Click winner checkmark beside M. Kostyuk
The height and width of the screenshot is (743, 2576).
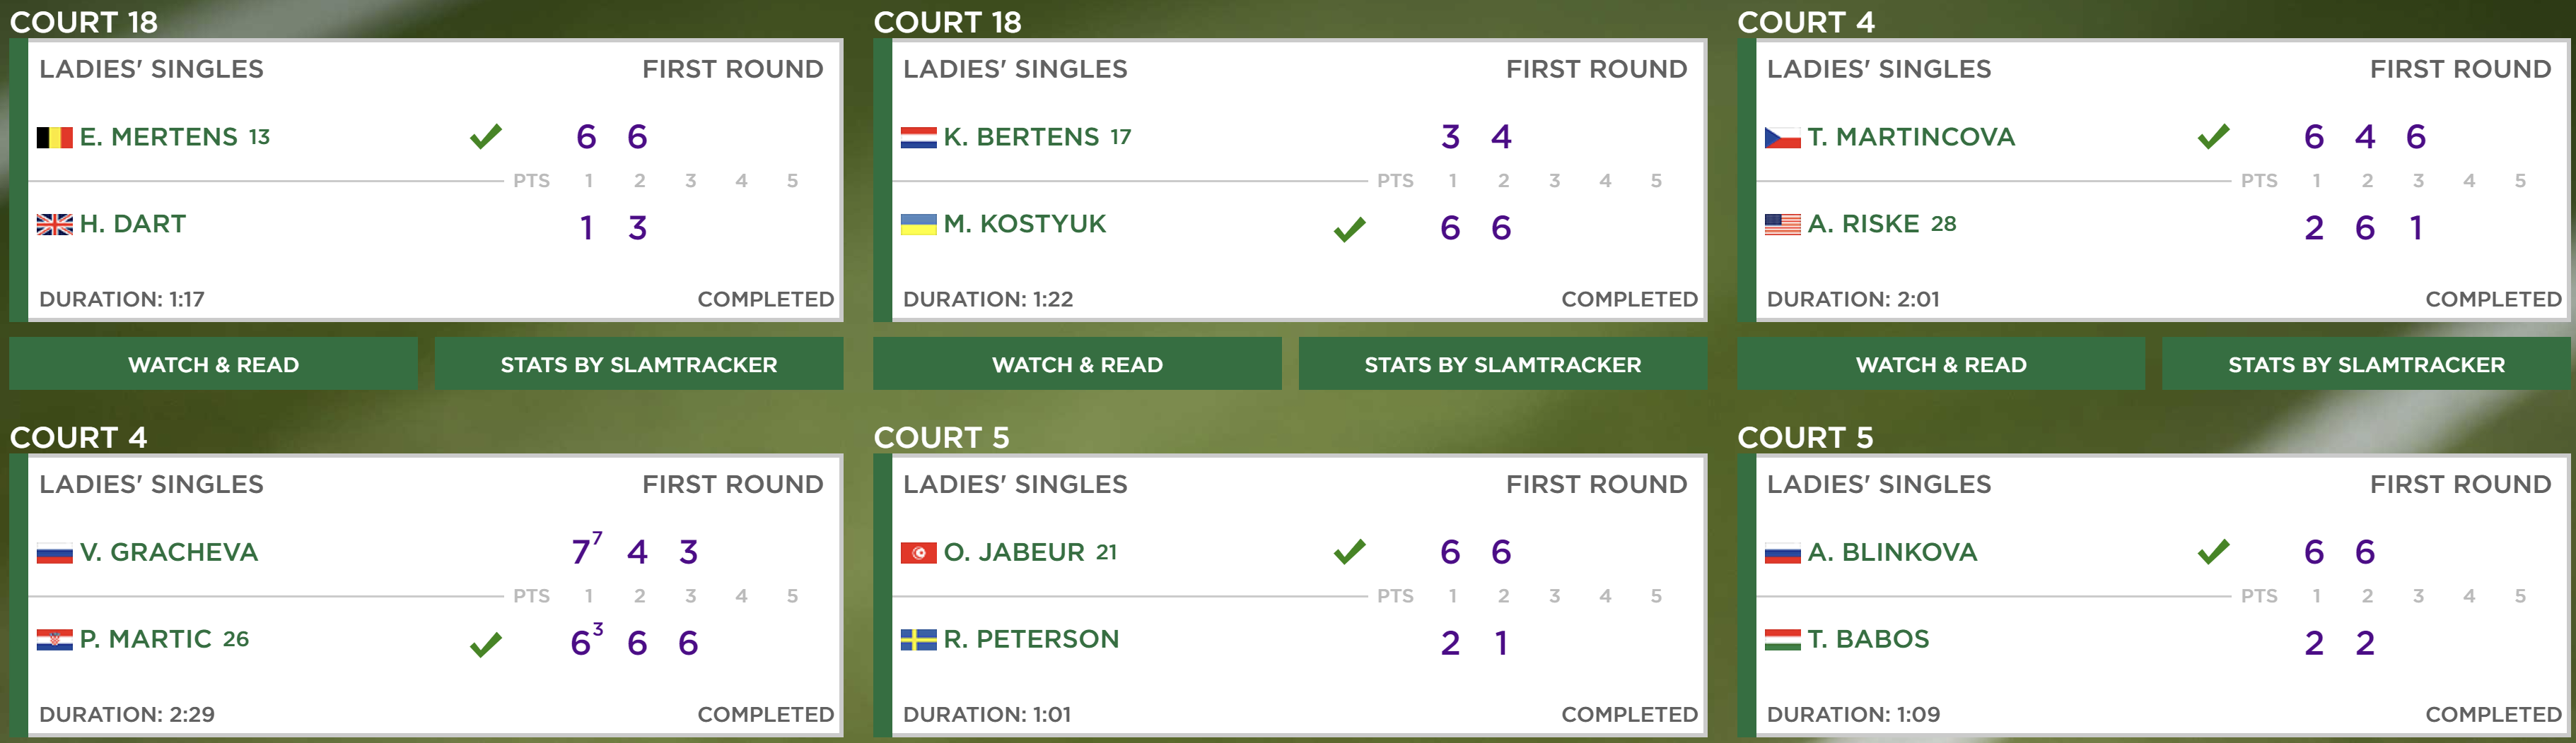pyautogui.click(x=1349, y=230)
